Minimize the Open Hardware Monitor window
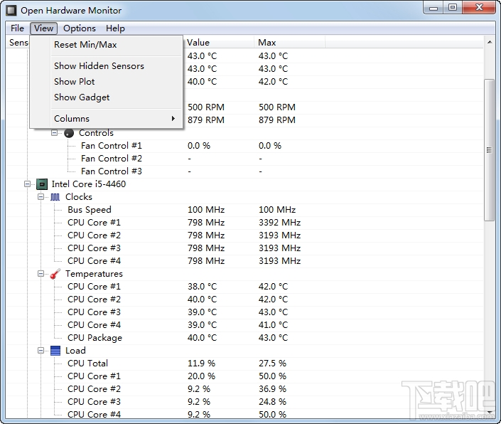Image resolution: width=501 pixels, height=424 pixels. (433, 7)
